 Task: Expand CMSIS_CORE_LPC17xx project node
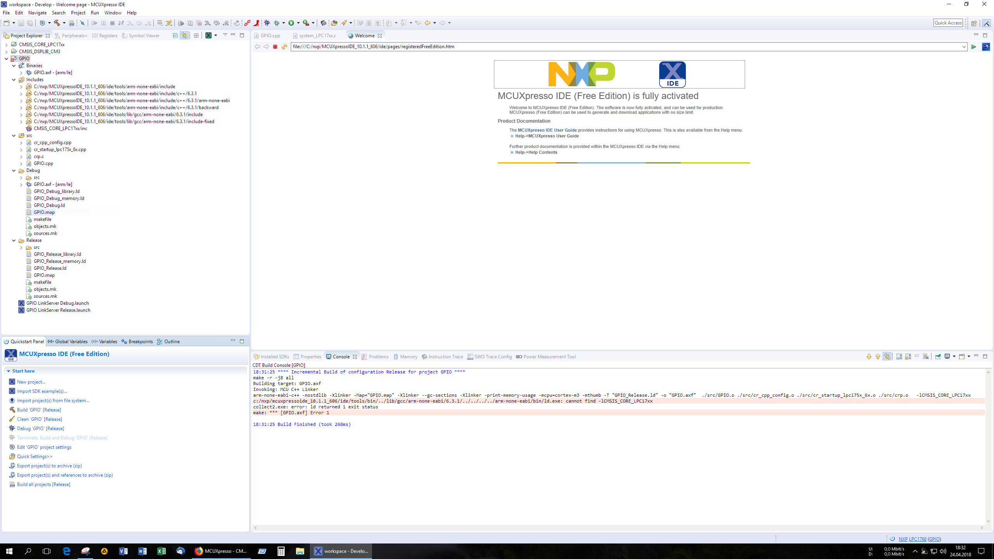(x=7, y=45)
